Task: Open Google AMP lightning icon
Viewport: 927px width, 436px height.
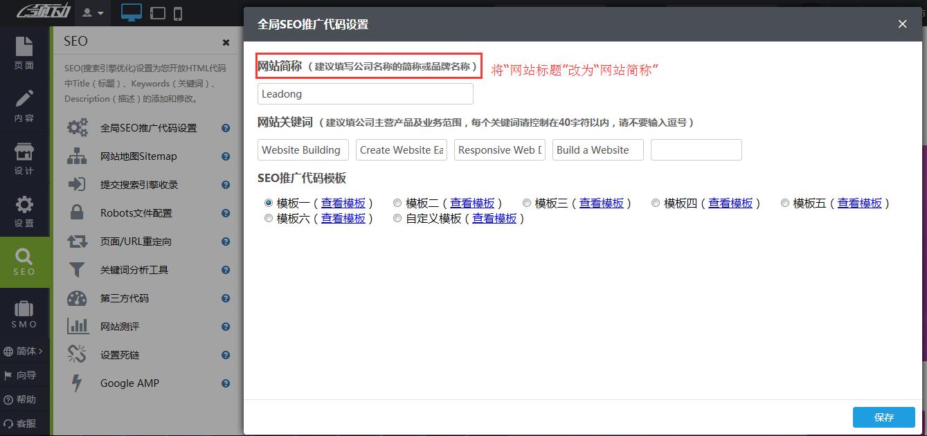Action: pos(76,383)
